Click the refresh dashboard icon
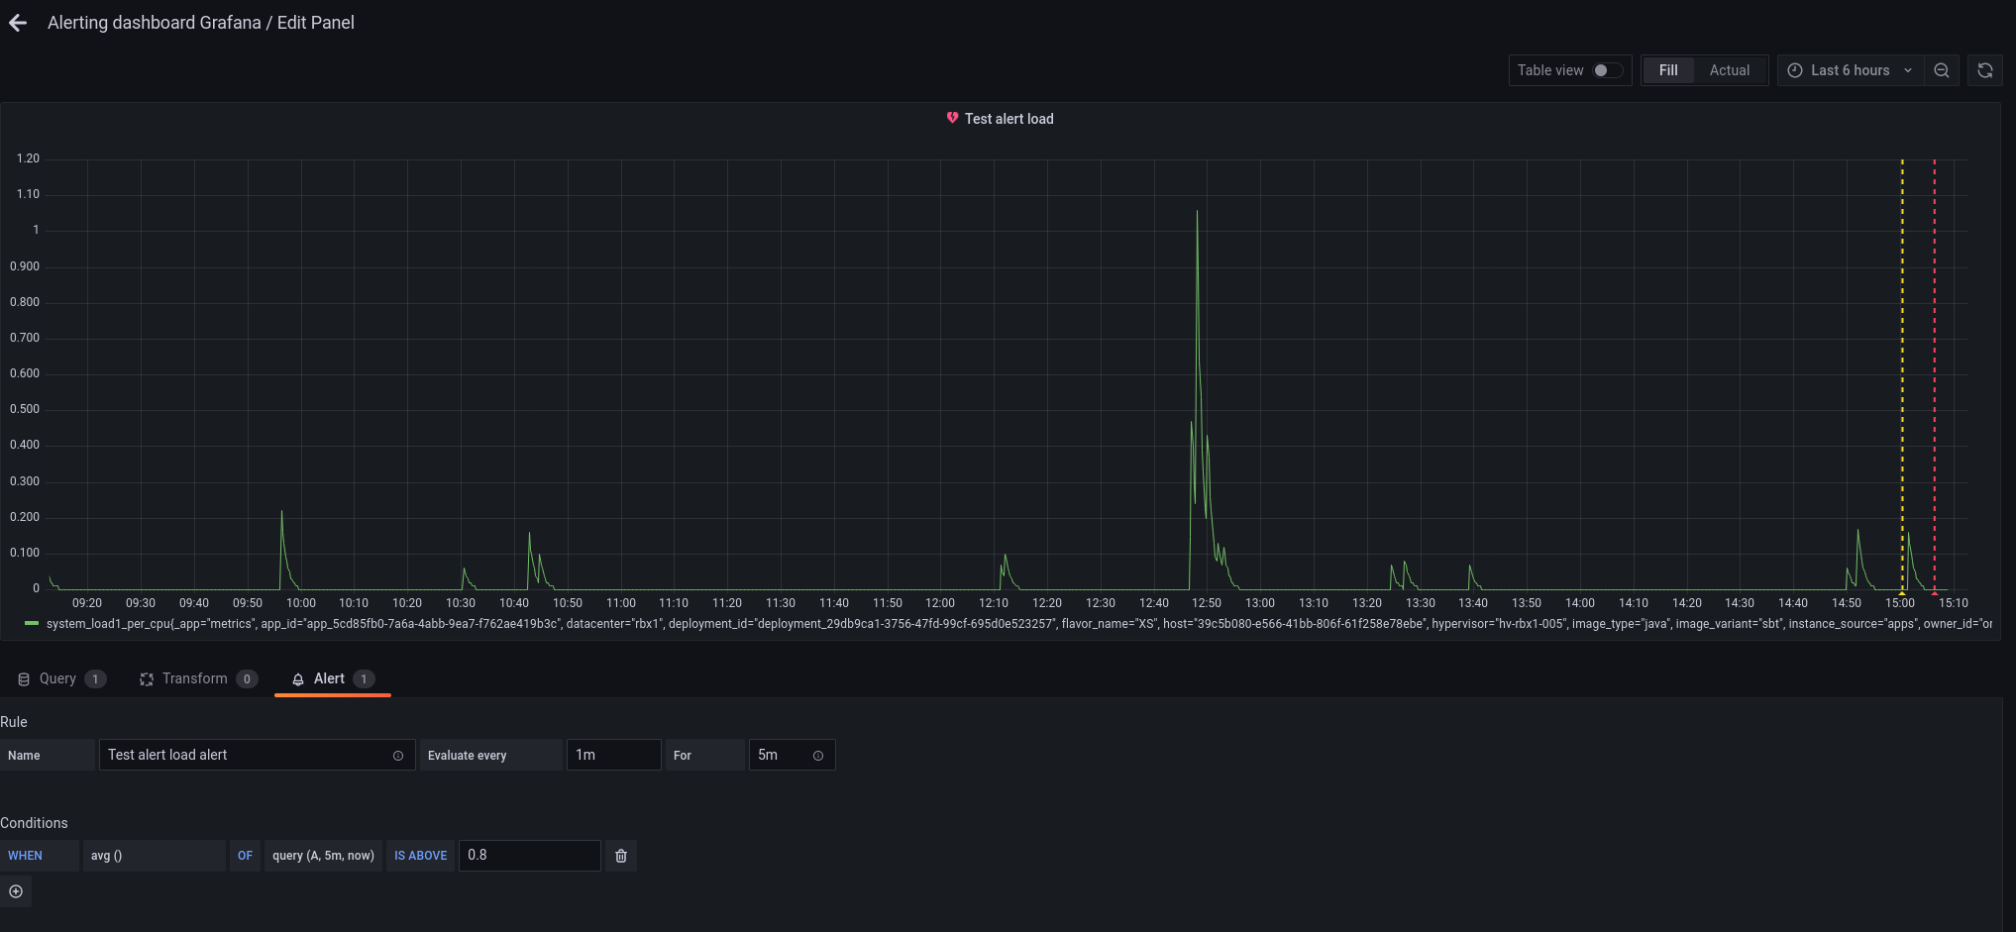2016x932 pixels. [1984, 70]
